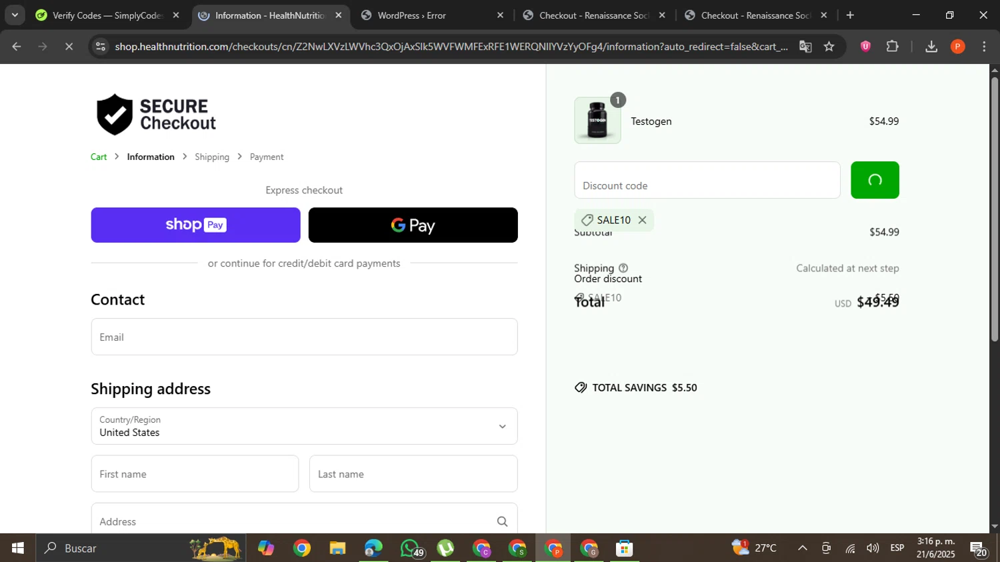The width and height of the screenshot is (1000, 562).
Task: Expand the Country/Region dropdown
Action: click(x=304, y=426)
